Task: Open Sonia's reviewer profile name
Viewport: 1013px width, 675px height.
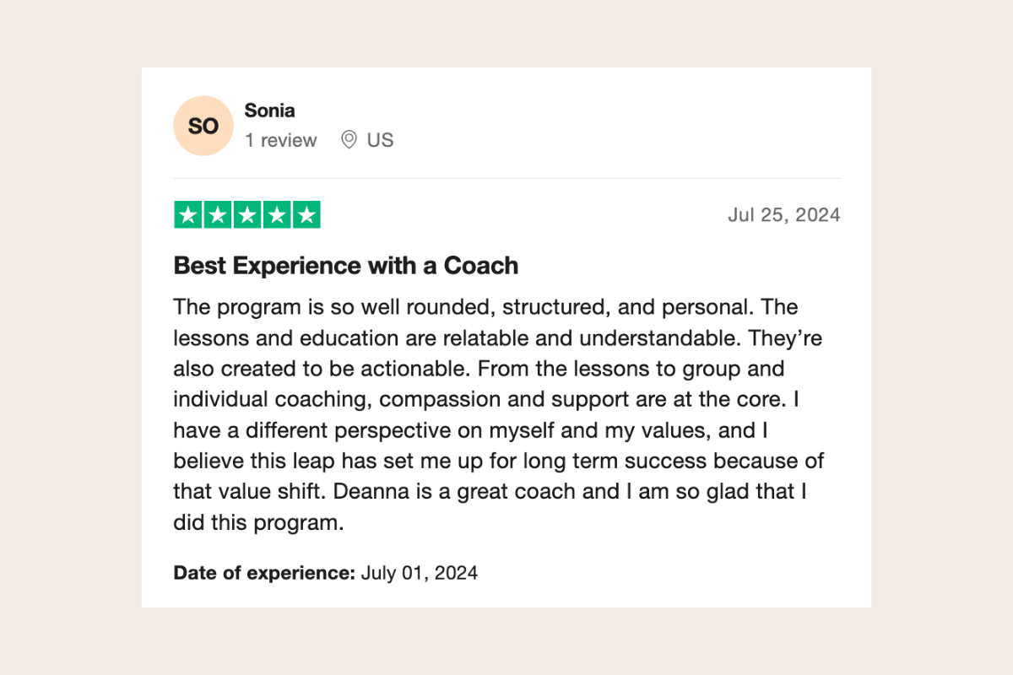Action: click(x=269, y=111)
